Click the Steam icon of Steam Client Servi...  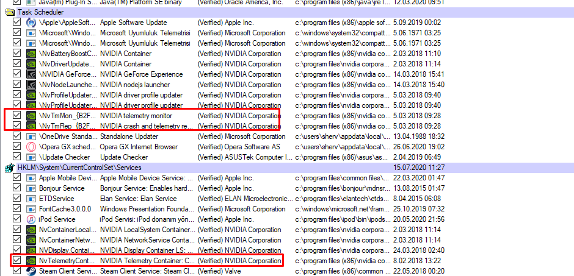(31, 271)
